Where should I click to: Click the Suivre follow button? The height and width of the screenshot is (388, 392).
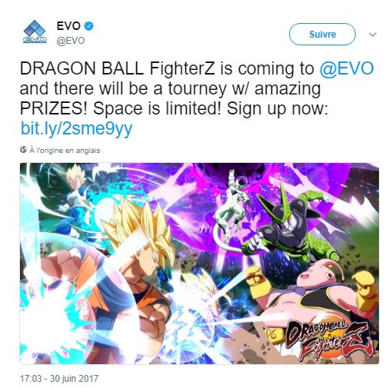click(322, 34)
